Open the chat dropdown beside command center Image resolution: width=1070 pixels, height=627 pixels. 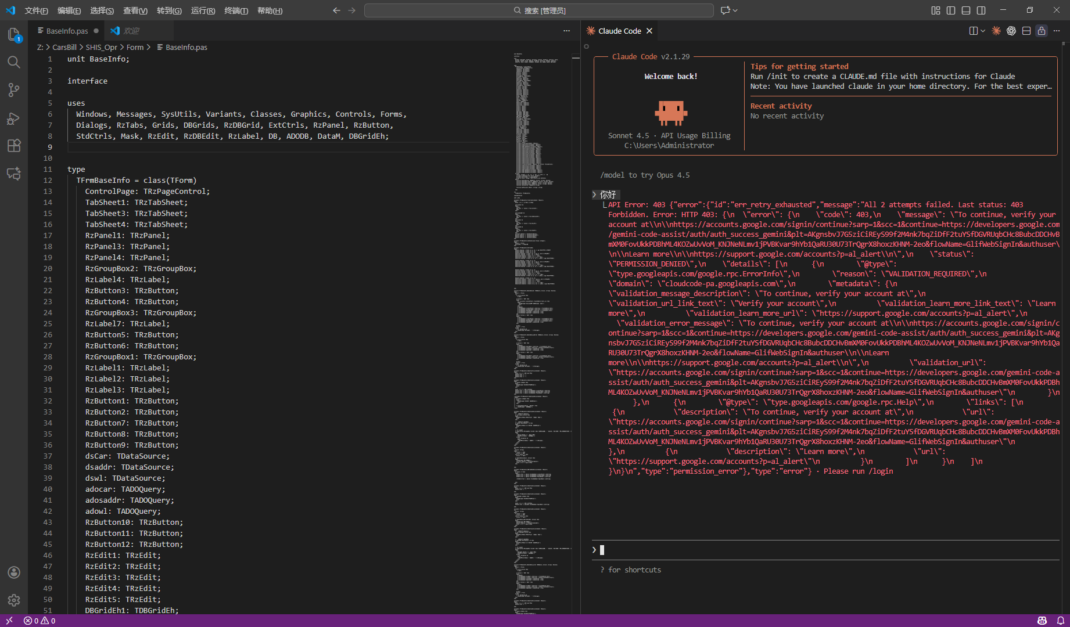(735, 10)
